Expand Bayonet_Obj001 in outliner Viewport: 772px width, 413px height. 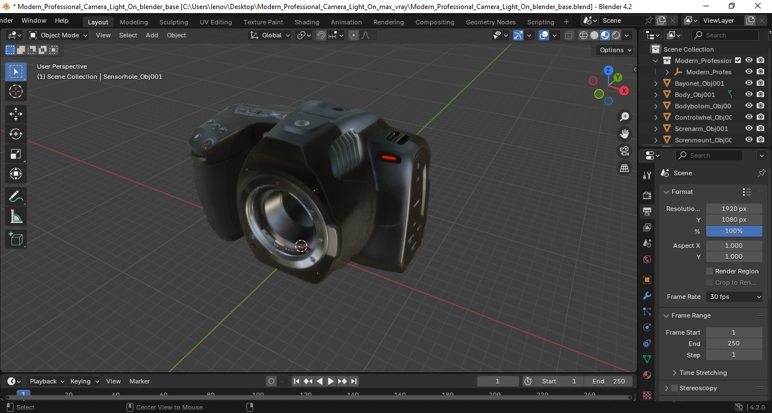[656, 83]
